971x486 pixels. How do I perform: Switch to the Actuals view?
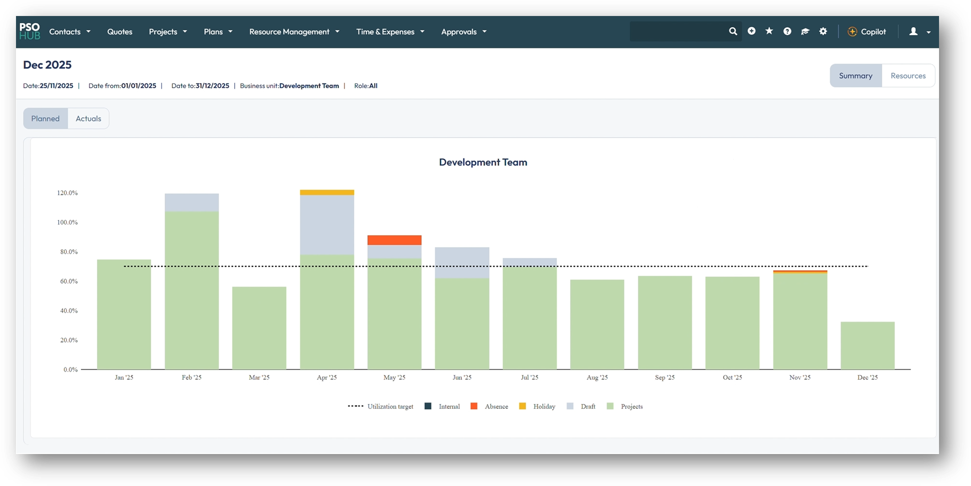[x=88, y=119]
